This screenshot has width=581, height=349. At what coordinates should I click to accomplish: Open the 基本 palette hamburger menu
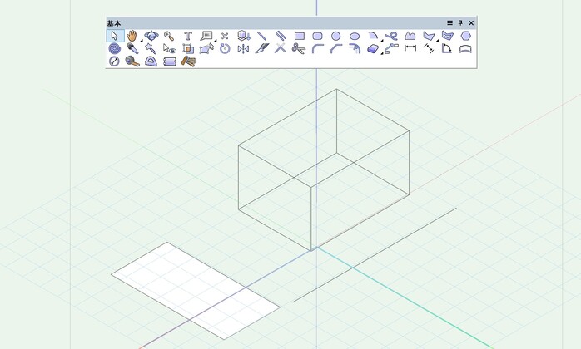click(449, 23)
